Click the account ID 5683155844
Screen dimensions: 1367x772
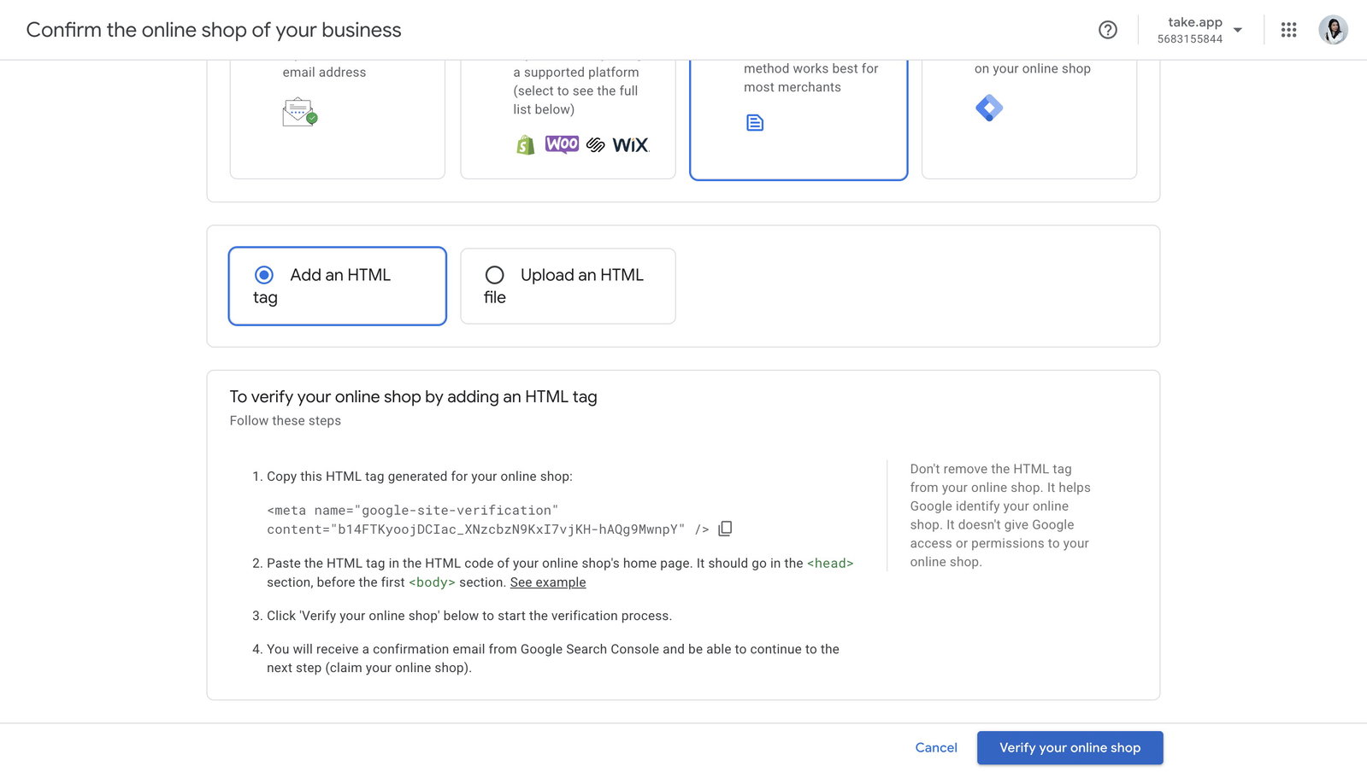[x=1190, y=39]
